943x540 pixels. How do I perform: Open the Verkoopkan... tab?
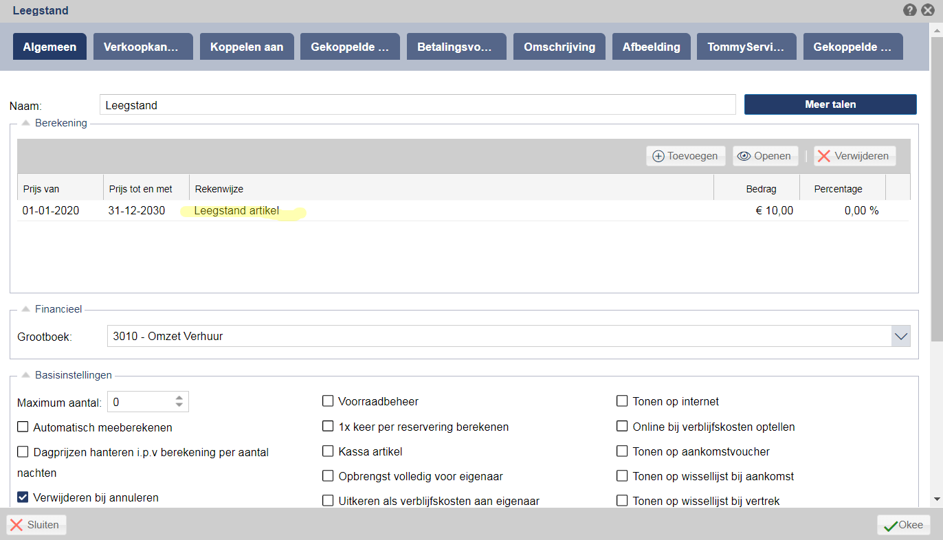point(143,47)
